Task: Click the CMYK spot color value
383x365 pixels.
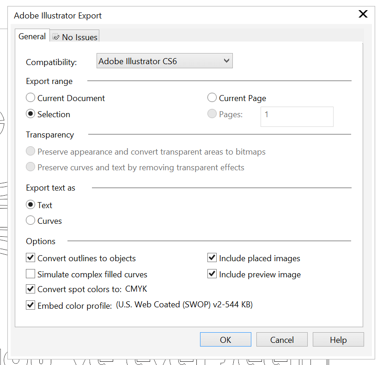Action: point(136,289)
